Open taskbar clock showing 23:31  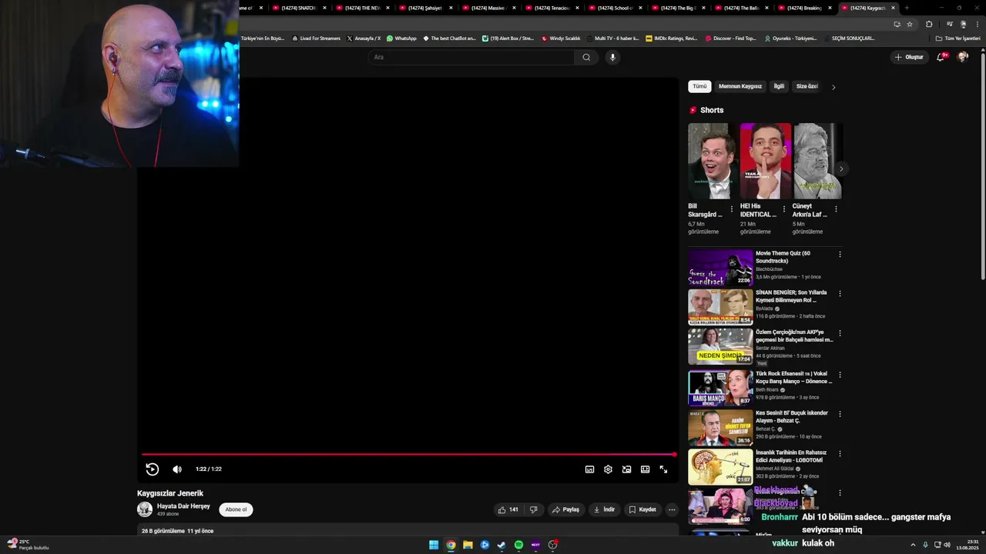pos(967,545)
